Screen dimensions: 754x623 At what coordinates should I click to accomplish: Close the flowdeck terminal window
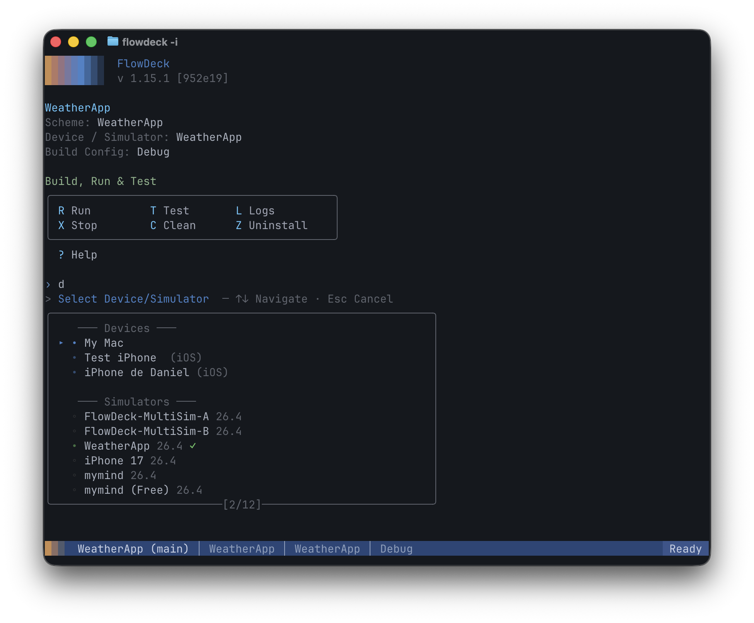coord(56,42)
